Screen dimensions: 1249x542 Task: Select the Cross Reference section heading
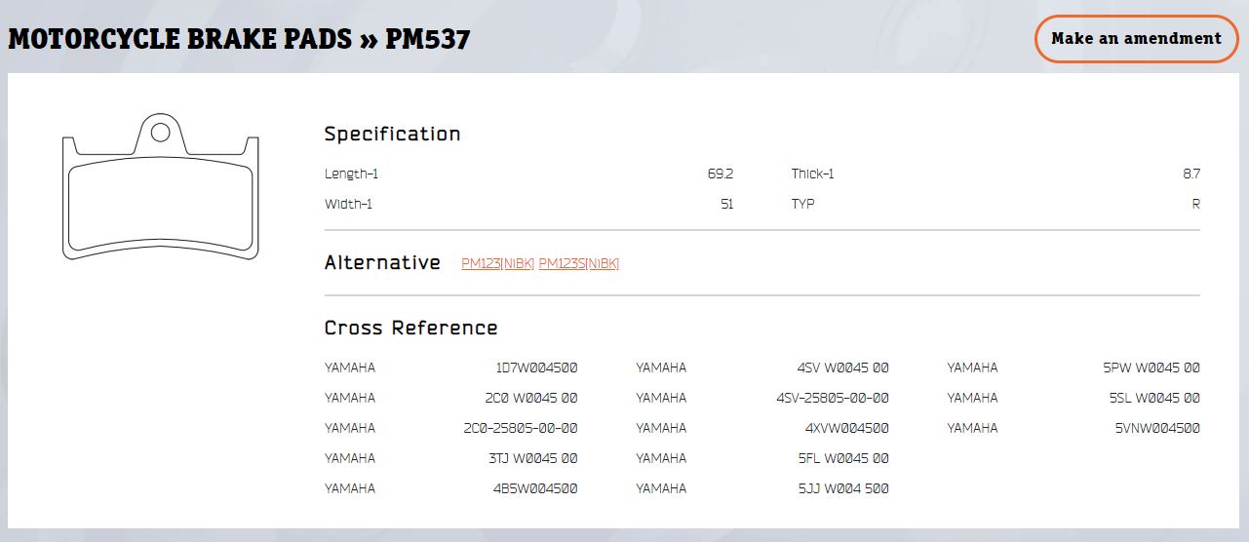tap(410, 329)
